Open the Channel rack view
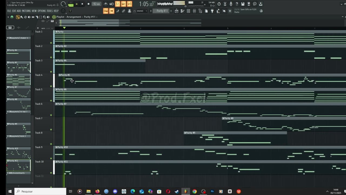 [188, 11]
